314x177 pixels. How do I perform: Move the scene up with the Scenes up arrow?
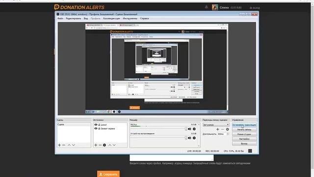(x=69, y=145)
